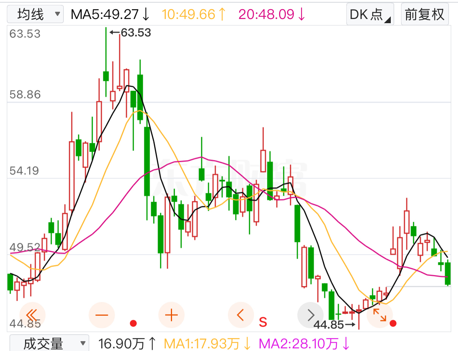Image resolution: width=458 pixels, height=351 pixels.
Task: Select the MA10 value 10:49.66
Action: [194, 14]
